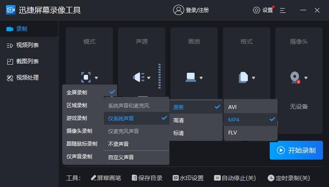Viewport: 329px width, 187px height.
Task: Click the 自动停止 pause icon
Action: 217,178
